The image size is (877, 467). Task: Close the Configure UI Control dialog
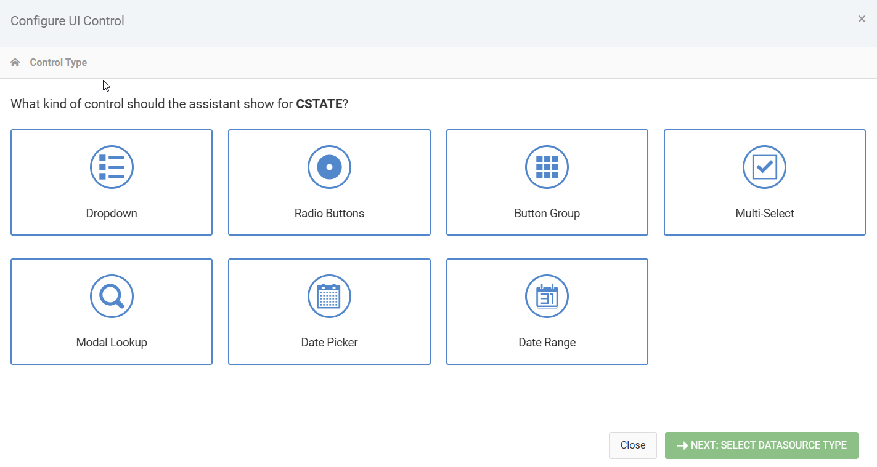click(862, 19)
